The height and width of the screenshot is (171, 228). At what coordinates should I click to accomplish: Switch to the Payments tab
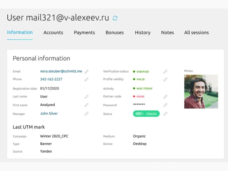tap(84, 32)
